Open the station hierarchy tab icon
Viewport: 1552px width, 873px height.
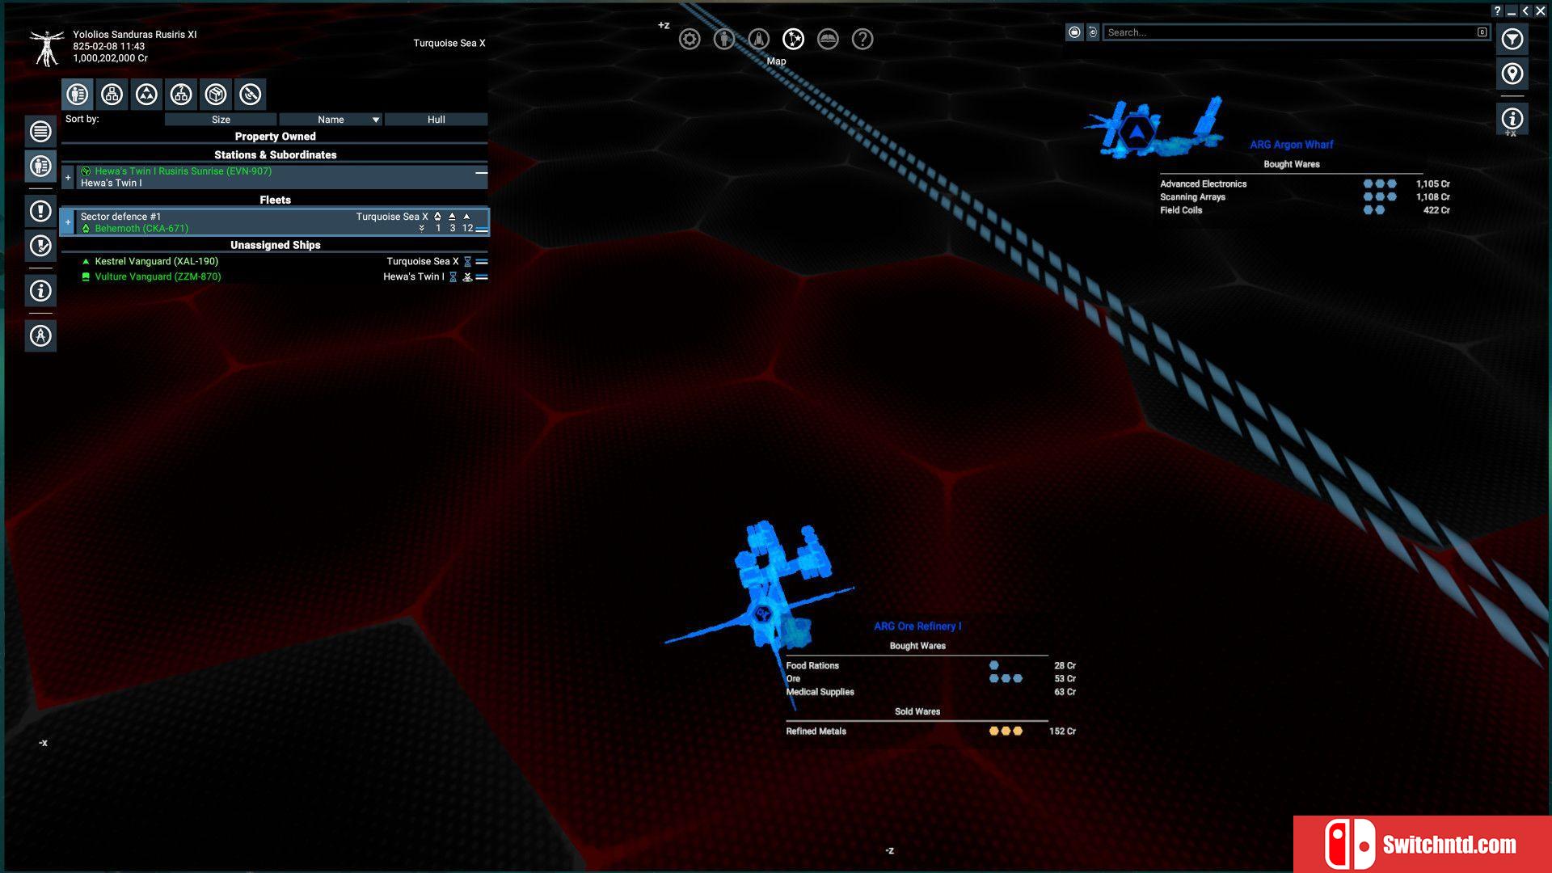pyautogui.click(x=112, y=95)
